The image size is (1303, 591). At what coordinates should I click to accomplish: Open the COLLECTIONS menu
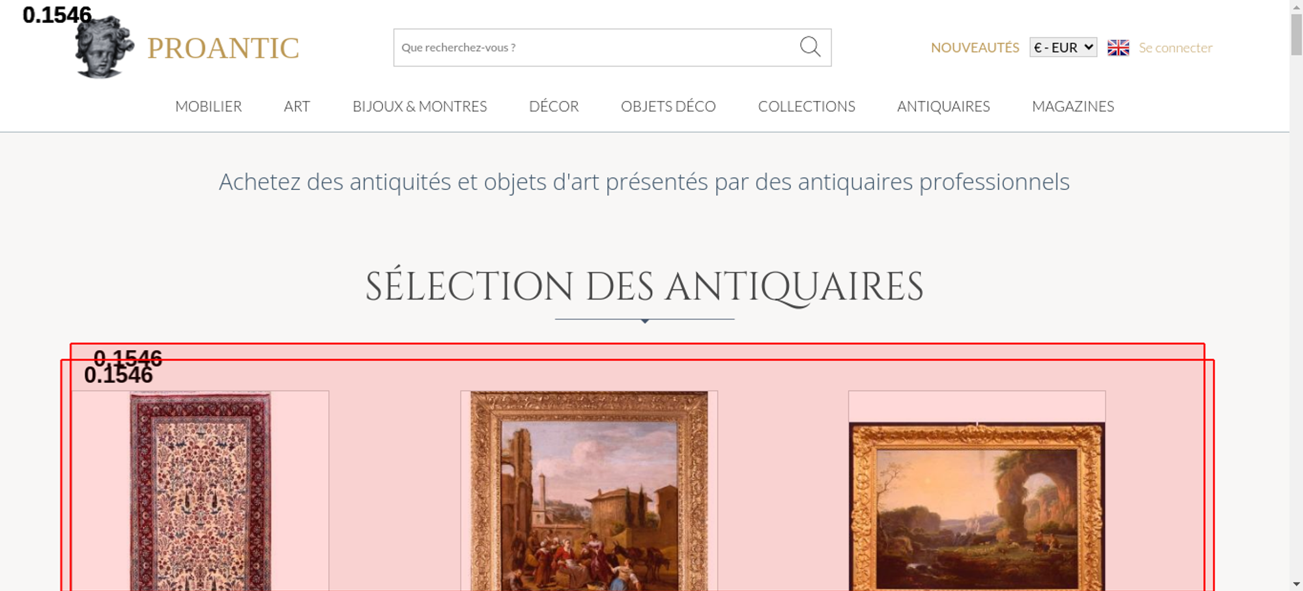(807, 106)
